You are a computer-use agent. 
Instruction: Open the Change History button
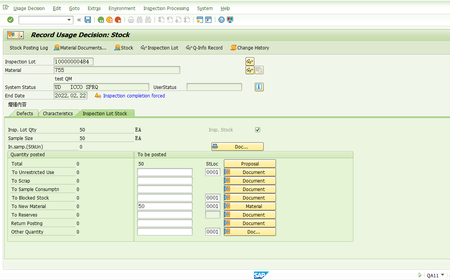(250, 48)
